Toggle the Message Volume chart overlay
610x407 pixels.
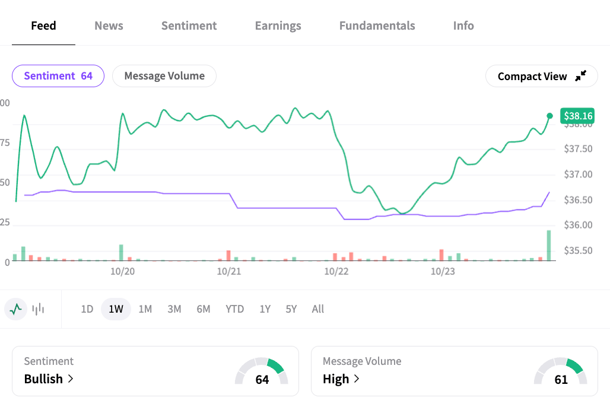164,76
